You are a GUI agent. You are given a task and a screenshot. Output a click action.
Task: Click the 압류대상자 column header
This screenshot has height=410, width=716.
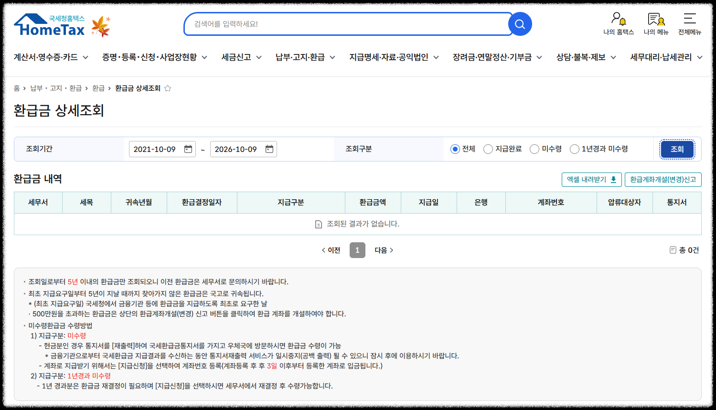click(624, 203)
